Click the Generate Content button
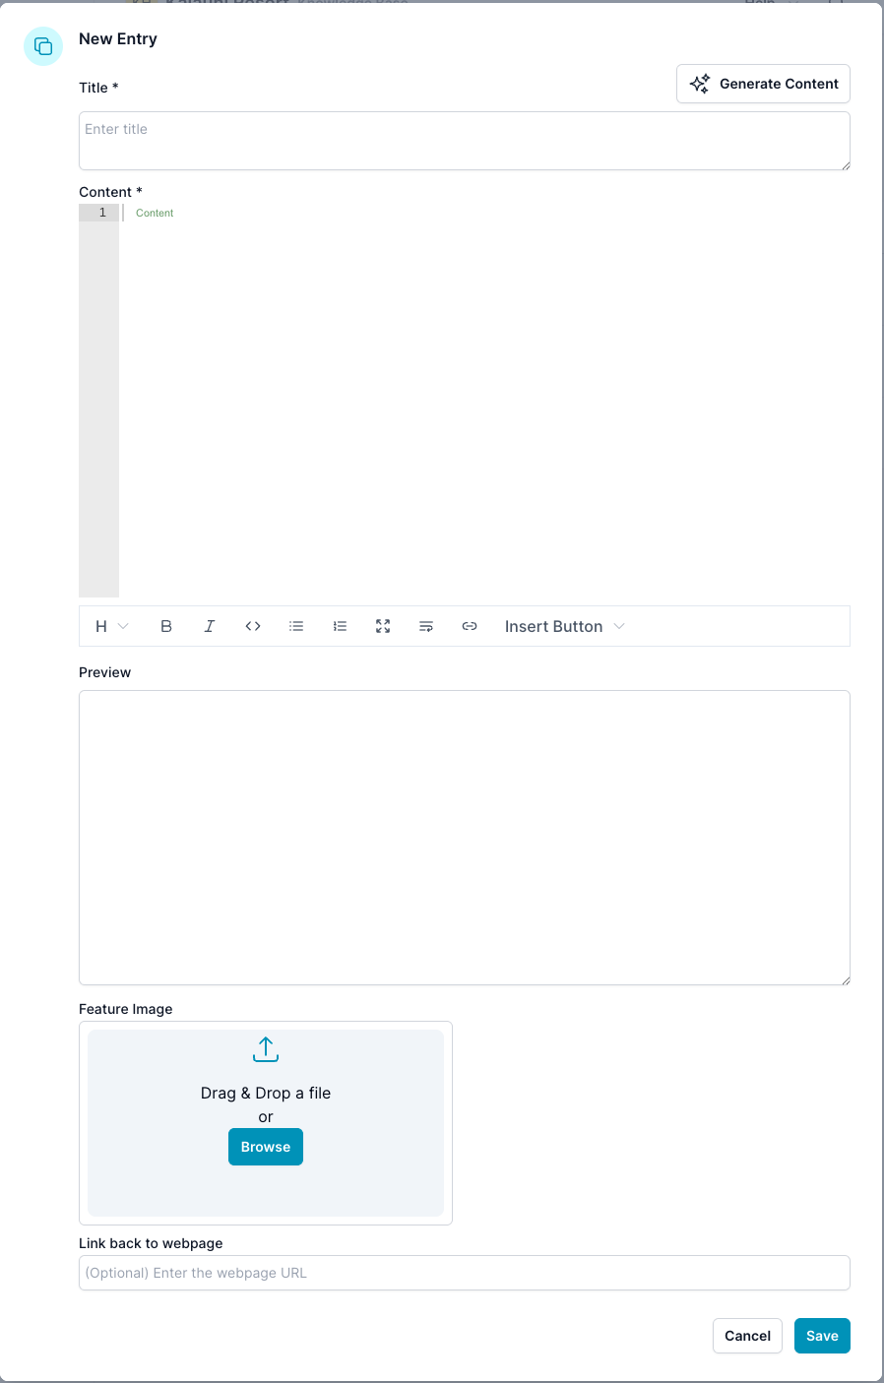This screenshot has width=884, height=1383. click(x=763, y=84)
